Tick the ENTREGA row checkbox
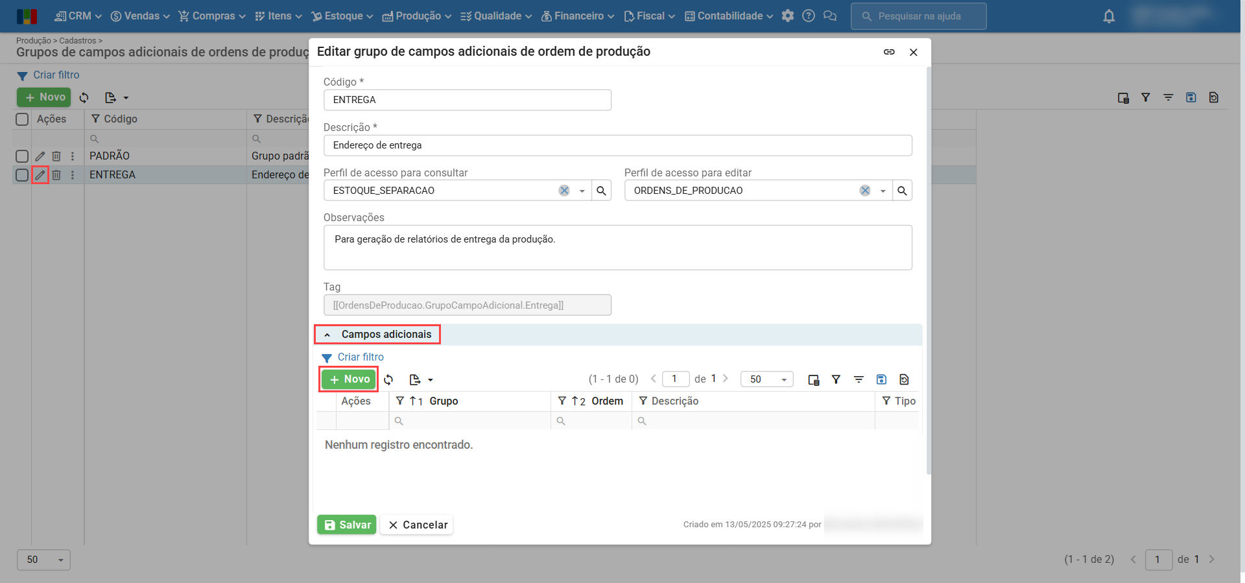Screen dimensions: 1245x583 [22, 175]
